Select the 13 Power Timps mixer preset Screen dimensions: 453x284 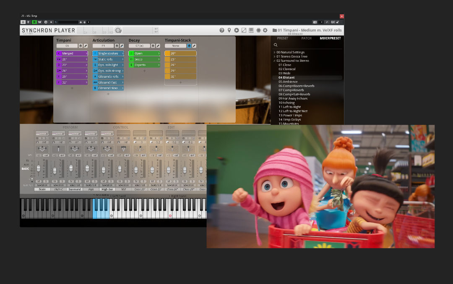[x=290, y=115]
